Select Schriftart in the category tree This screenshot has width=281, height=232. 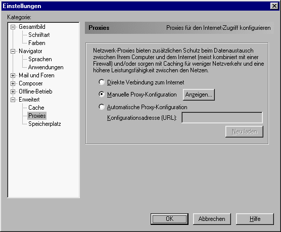[39, 35]
